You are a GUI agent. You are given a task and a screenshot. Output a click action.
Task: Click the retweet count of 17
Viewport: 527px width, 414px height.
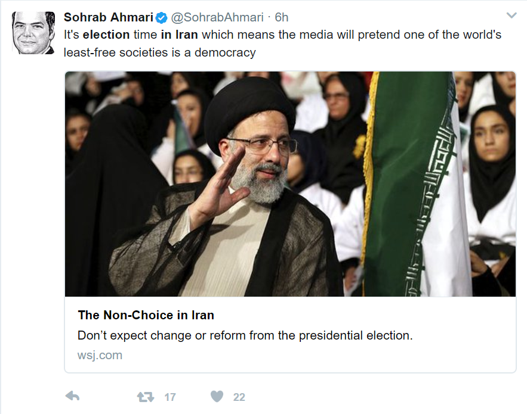tap(170, 397)
